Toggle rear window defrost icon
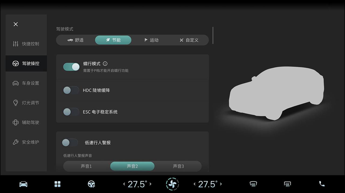 click(x=287, y=184)
